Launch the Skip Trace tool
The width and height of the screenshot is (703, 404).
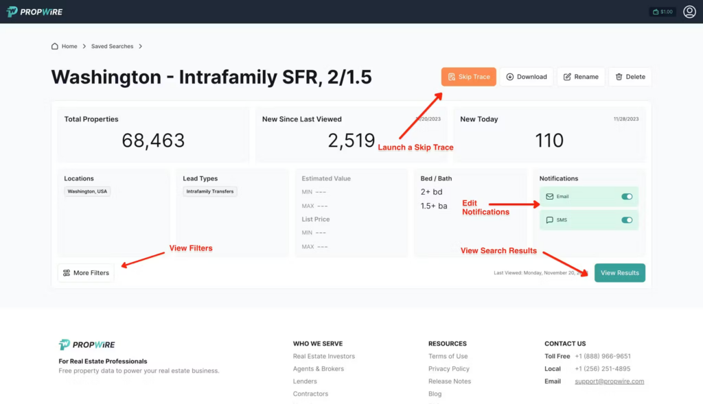click(468, 76)
